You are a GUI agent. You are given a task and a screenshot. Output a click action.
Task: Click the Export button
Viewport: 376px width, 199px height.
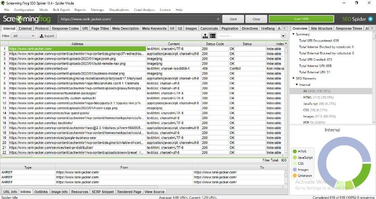point(47,36)
